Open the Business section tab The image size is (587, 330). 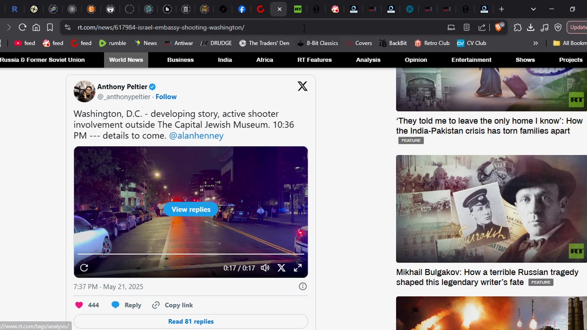[180, 60]
